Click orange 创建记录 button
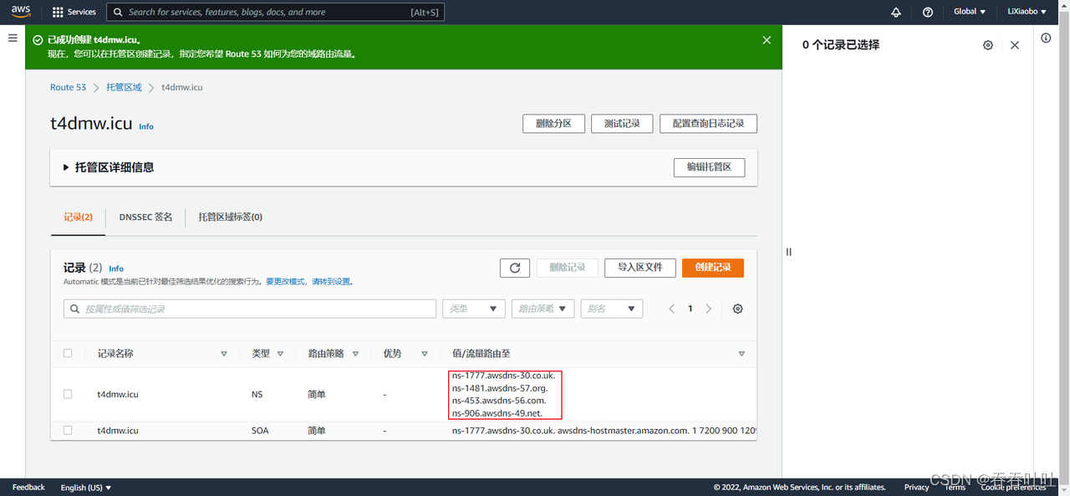The image size is (1070, 496). (x=713, y=268)
